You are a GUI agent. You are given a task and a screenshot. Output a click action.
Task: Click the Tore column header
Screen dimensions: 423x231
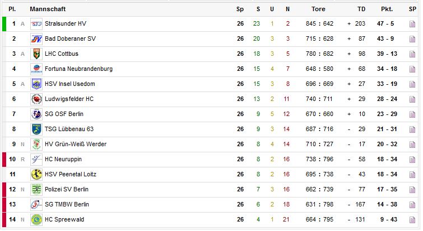pyautogui.click(x=318, y=9)
